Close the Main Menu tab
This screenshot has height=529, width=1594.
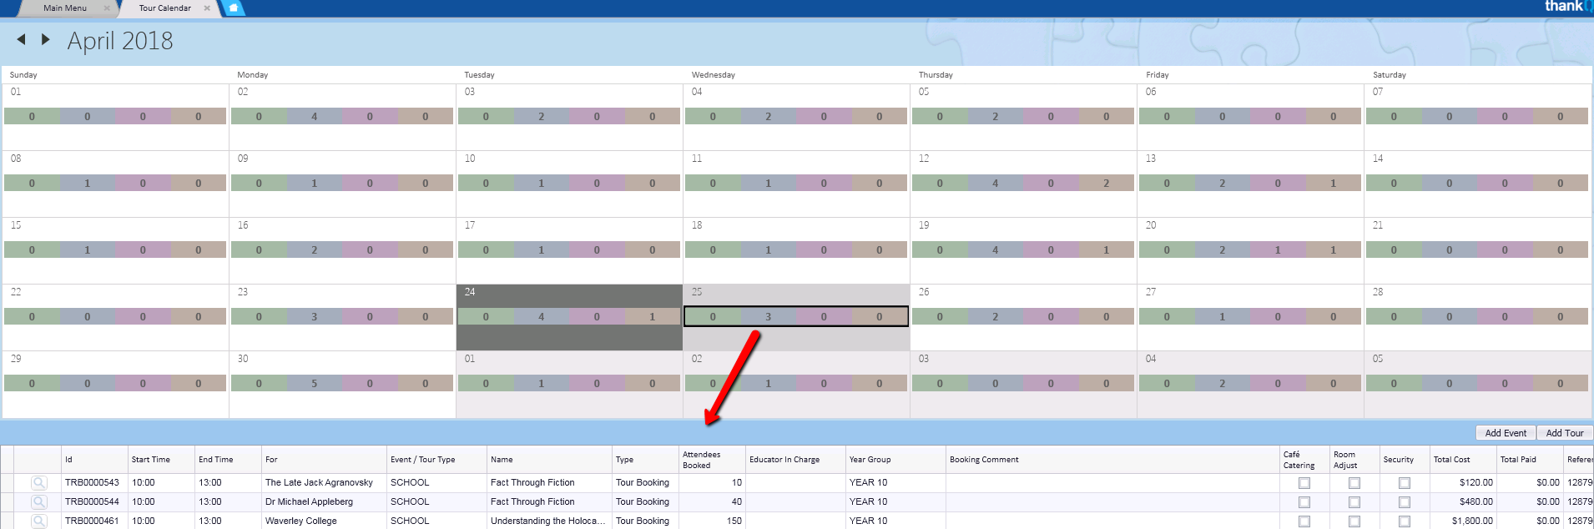pos(107,8)
